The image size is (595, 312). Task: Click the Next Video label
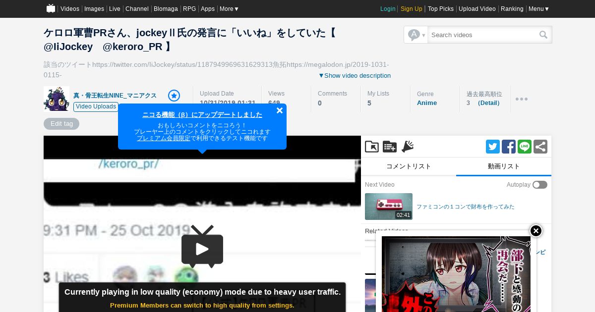coord(380,185)
